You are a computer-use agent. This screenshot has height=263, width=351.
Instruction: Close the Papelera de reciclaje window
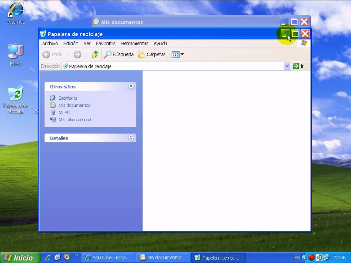click(305, 34)
